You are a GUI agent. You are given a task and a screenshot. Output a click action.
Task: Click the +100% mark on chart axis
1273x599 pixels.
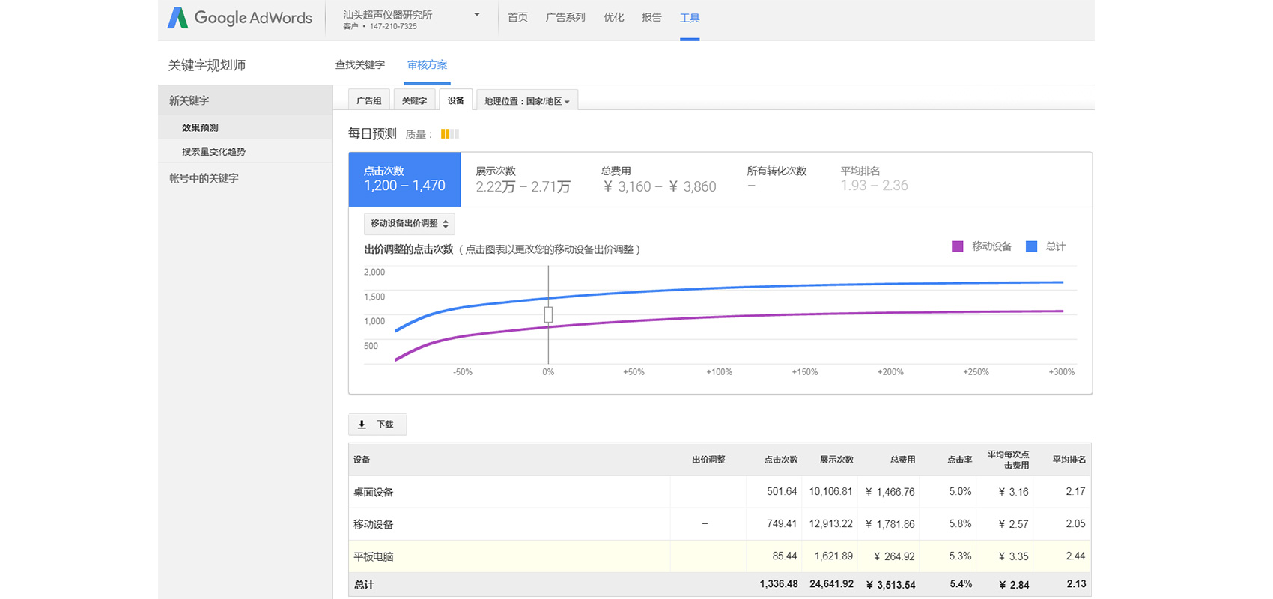click(719, 372)
